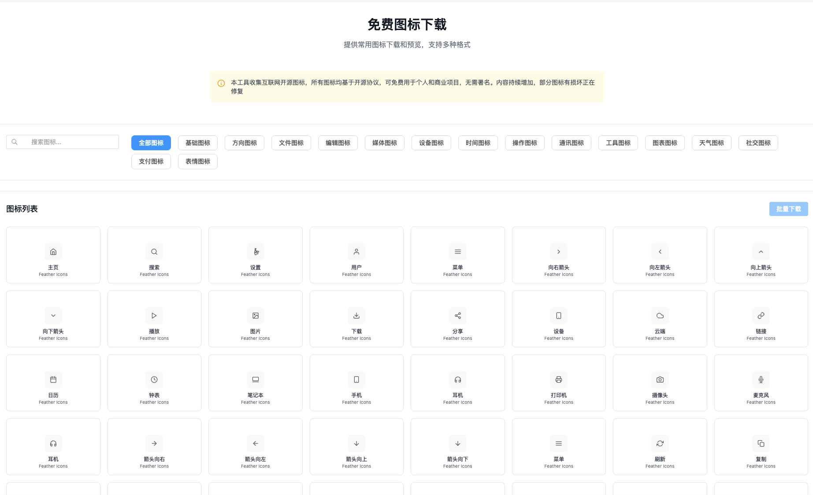Select the 天气图标 category
Image resolution: width=813 pixels, height=495 pixels.
tap(712, 143)
